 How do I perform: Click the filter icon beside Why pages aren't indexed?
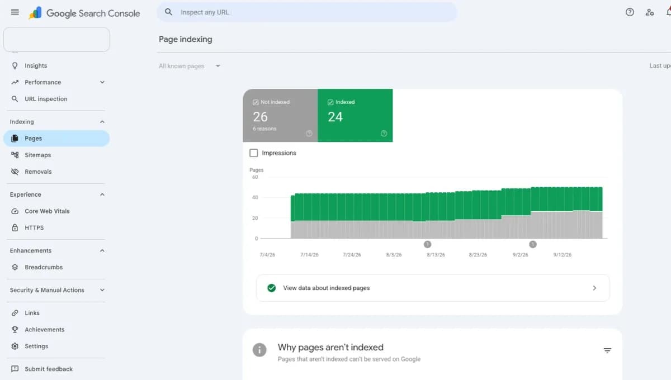click(x=607, y=351)
